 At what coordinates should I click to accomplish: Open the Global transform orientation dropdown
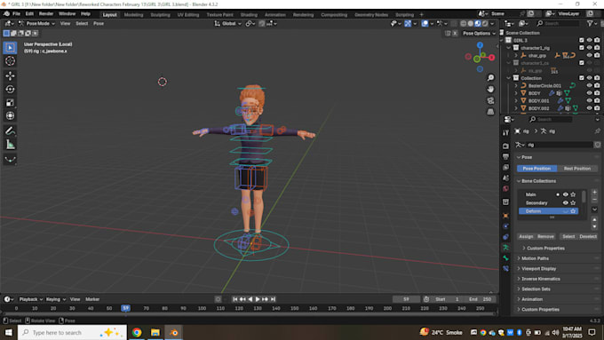click(228, 23)
